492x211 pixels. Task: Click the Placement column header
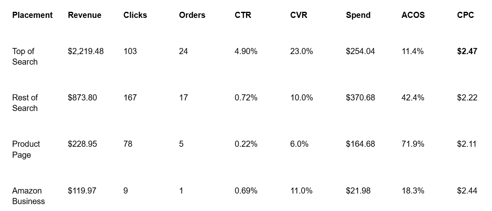pyautogui.click(x=32, y=15)
